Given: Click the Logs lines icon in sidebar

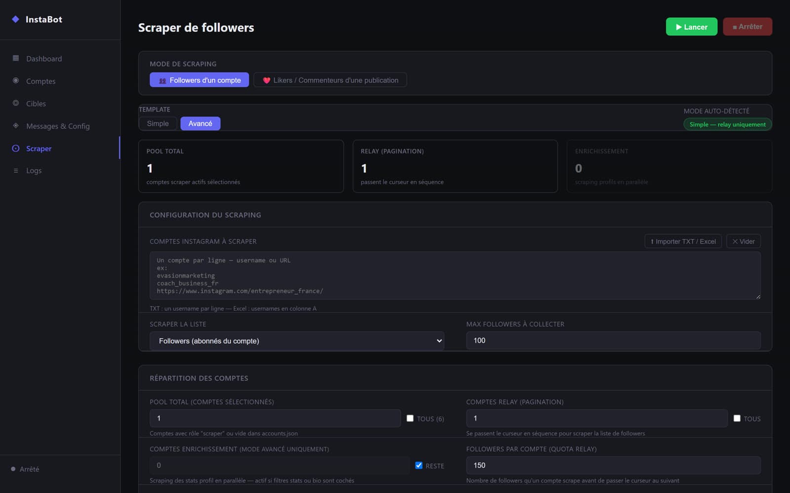Looking at the screenshot, I should (16, 171).
